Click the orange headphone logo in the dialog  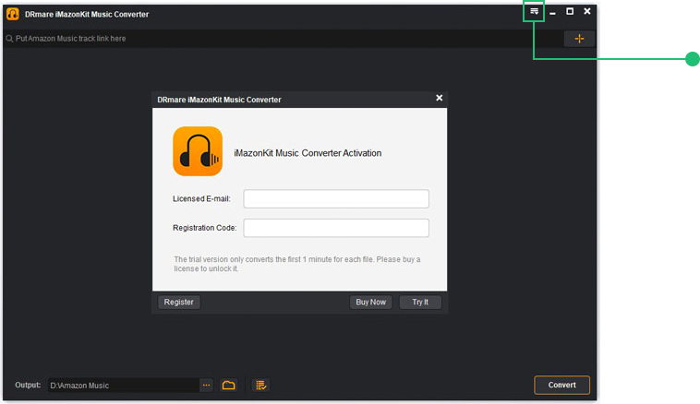[198, 151]
